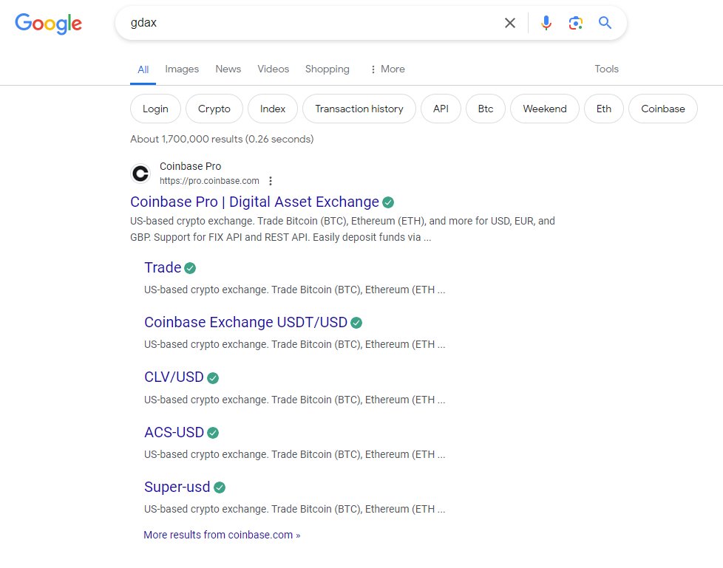Apply the Btc filter chip
Viewport: 723px width, 568px height.
click(486, 109)
